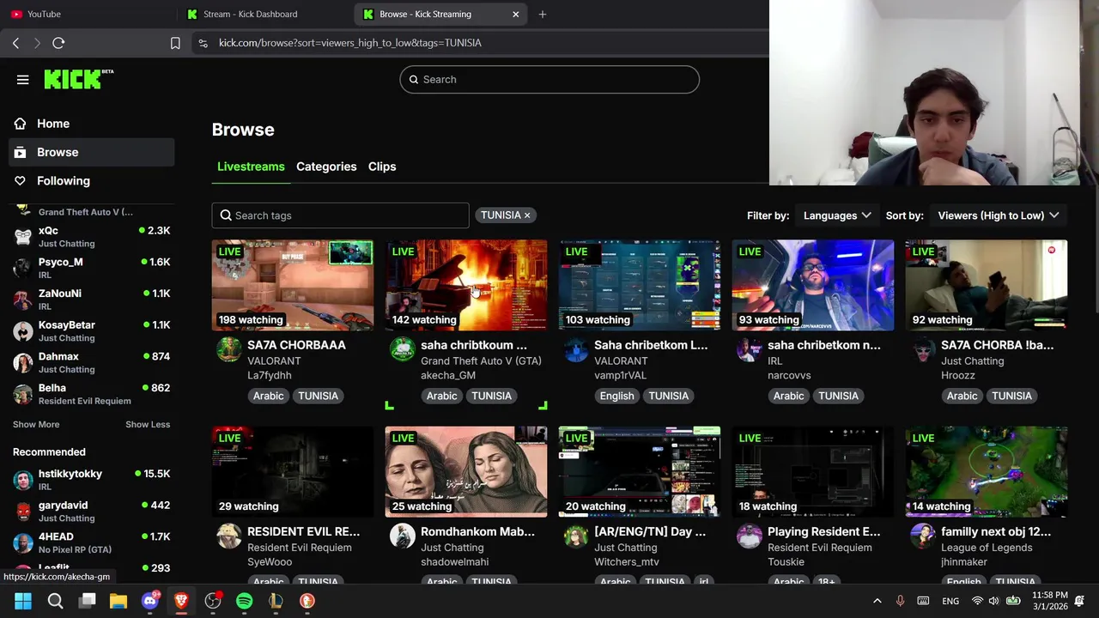Viewport: 1099px width, 618px height.
Task: Open KosayBetar channel in sidebar
Action: coord(91,330)
